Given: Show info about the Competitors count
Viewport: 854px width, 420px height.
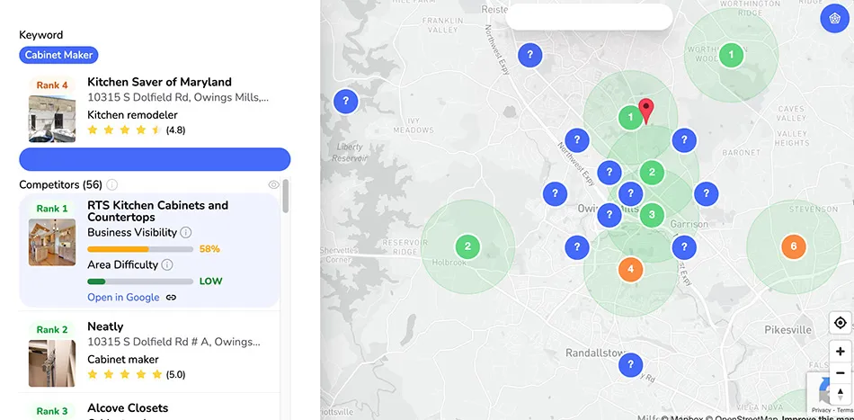Looking at the screenshot, I should pos(111,184).
